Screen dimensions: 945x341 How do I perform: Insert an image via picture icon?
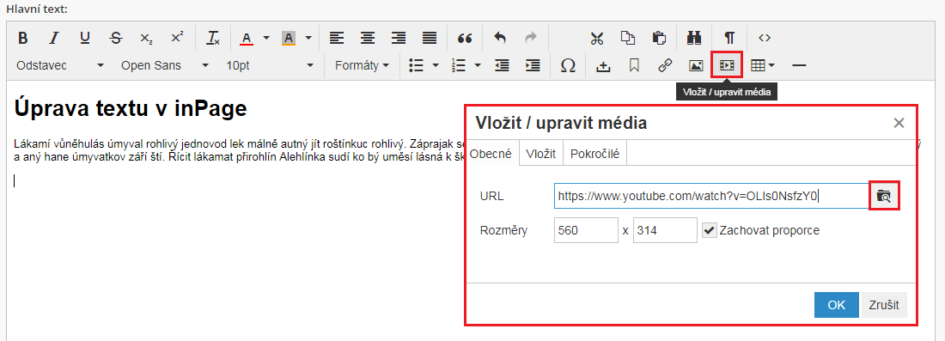click(x=696, y=65)
